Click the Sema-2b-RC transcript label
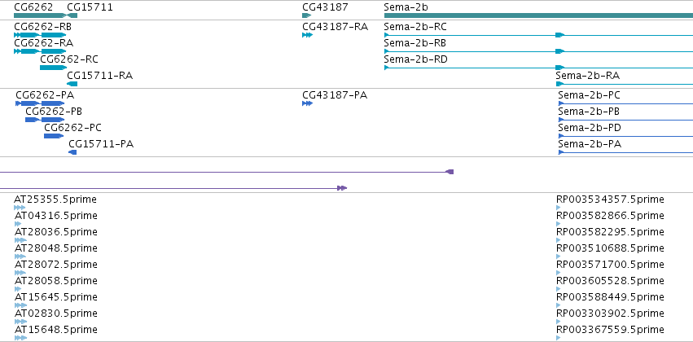Screen dimensions: 693x342 pos(415,27)
